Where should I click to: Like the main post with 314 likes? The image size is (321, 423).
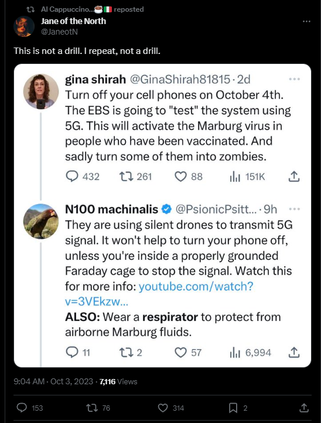click(163, 408)
